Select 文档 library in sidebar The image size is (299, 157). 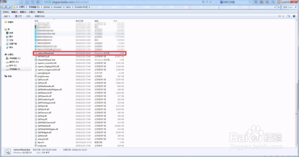pyautogui.click(x=10, y=40)
